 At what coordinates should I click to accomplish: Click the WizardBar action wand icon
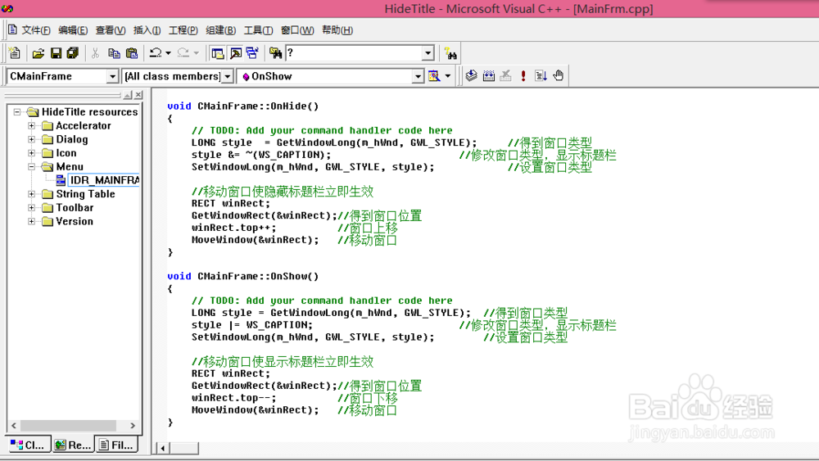[x=434, y=76]
